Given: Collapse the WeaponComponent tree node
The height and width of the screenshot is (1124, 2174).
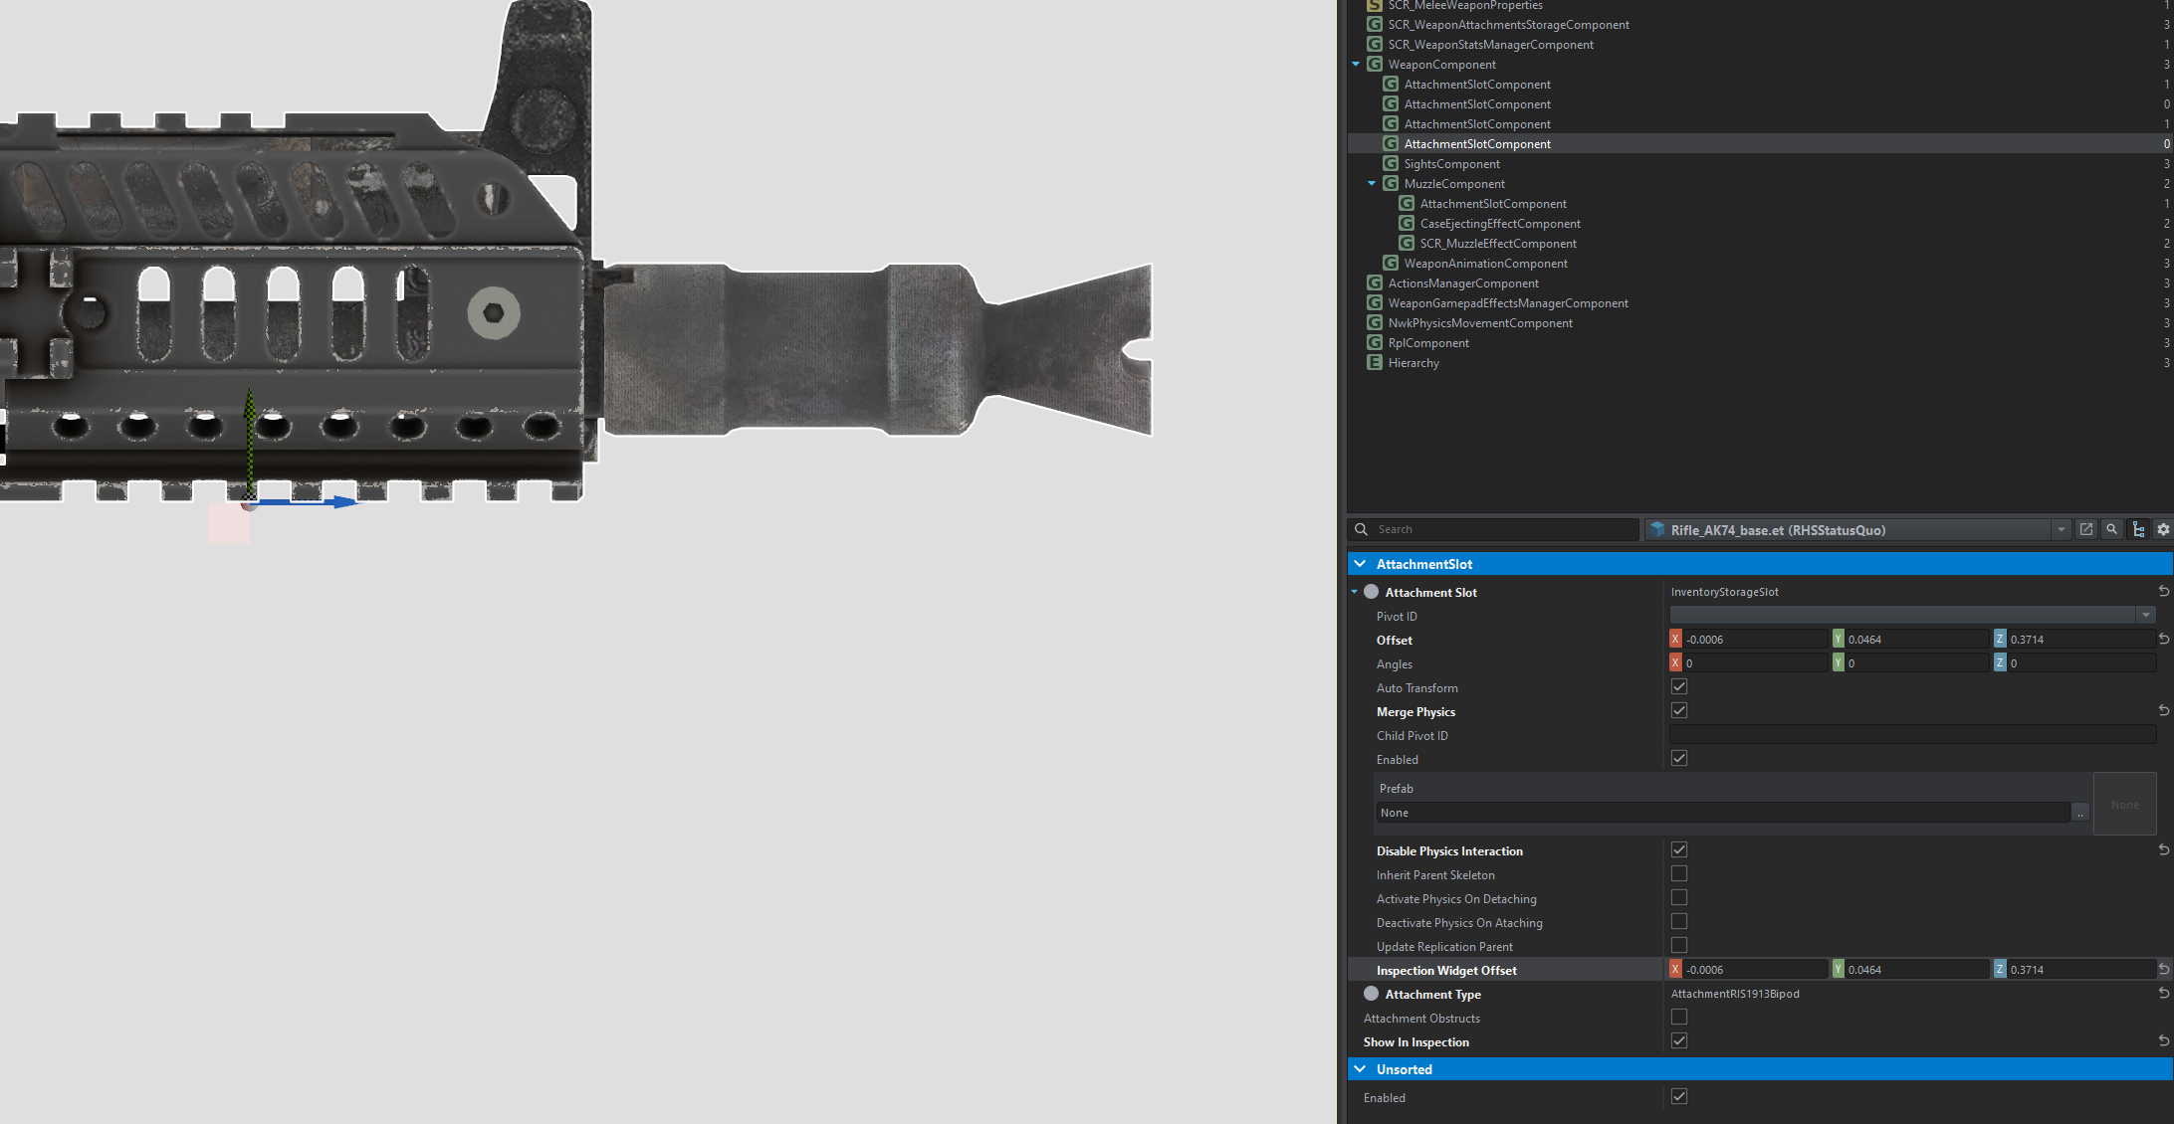Looking at the screenshot, I should point(1356,65).
